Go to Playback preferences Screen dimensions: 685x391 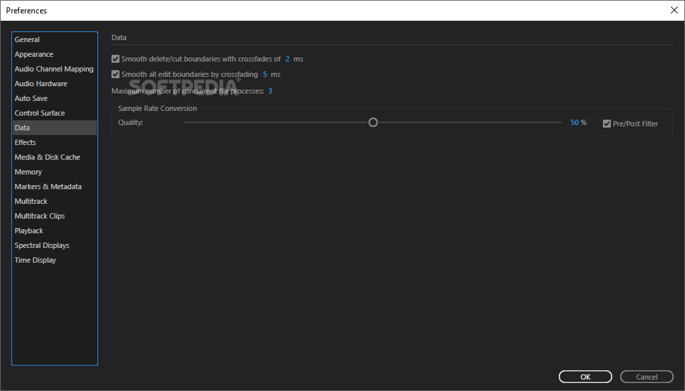coord(55,231)
